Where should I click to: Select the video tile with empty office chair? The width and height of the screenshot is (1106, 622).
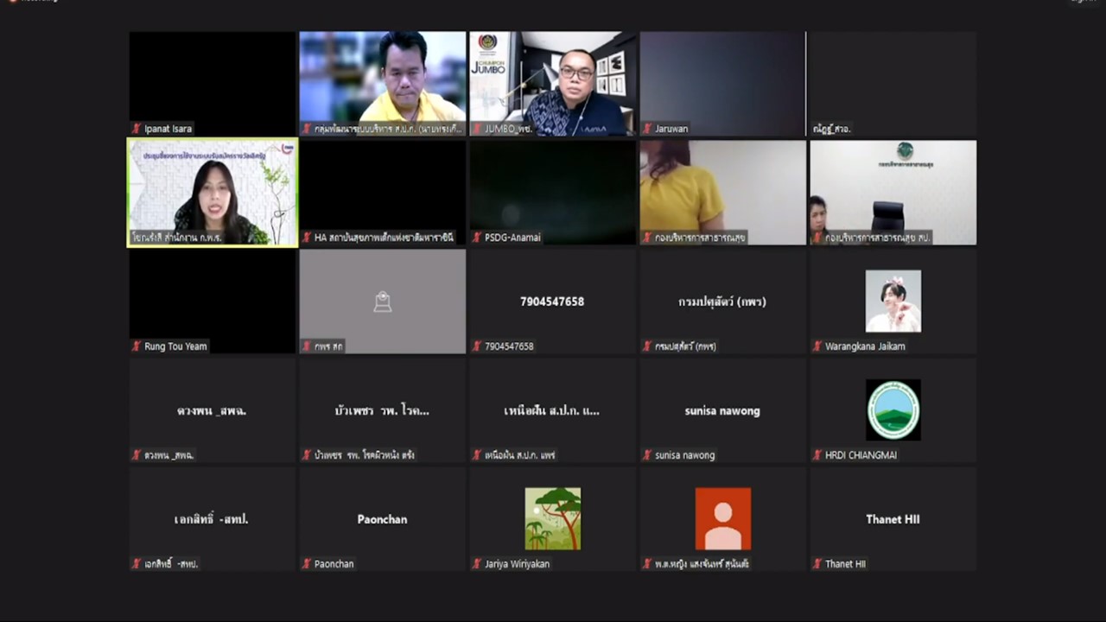(x=893, y=192)
